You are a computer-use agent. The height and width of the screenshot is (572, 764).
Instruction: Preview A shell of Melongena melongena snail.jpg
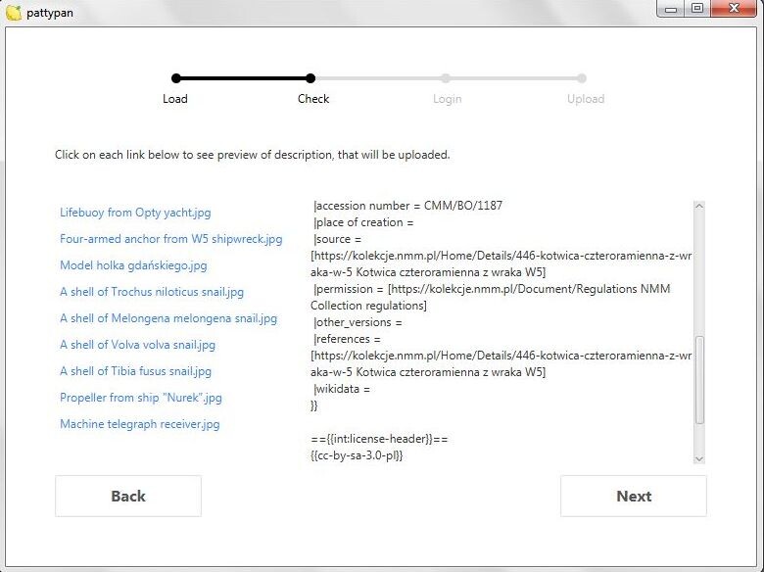pos(168,318)
